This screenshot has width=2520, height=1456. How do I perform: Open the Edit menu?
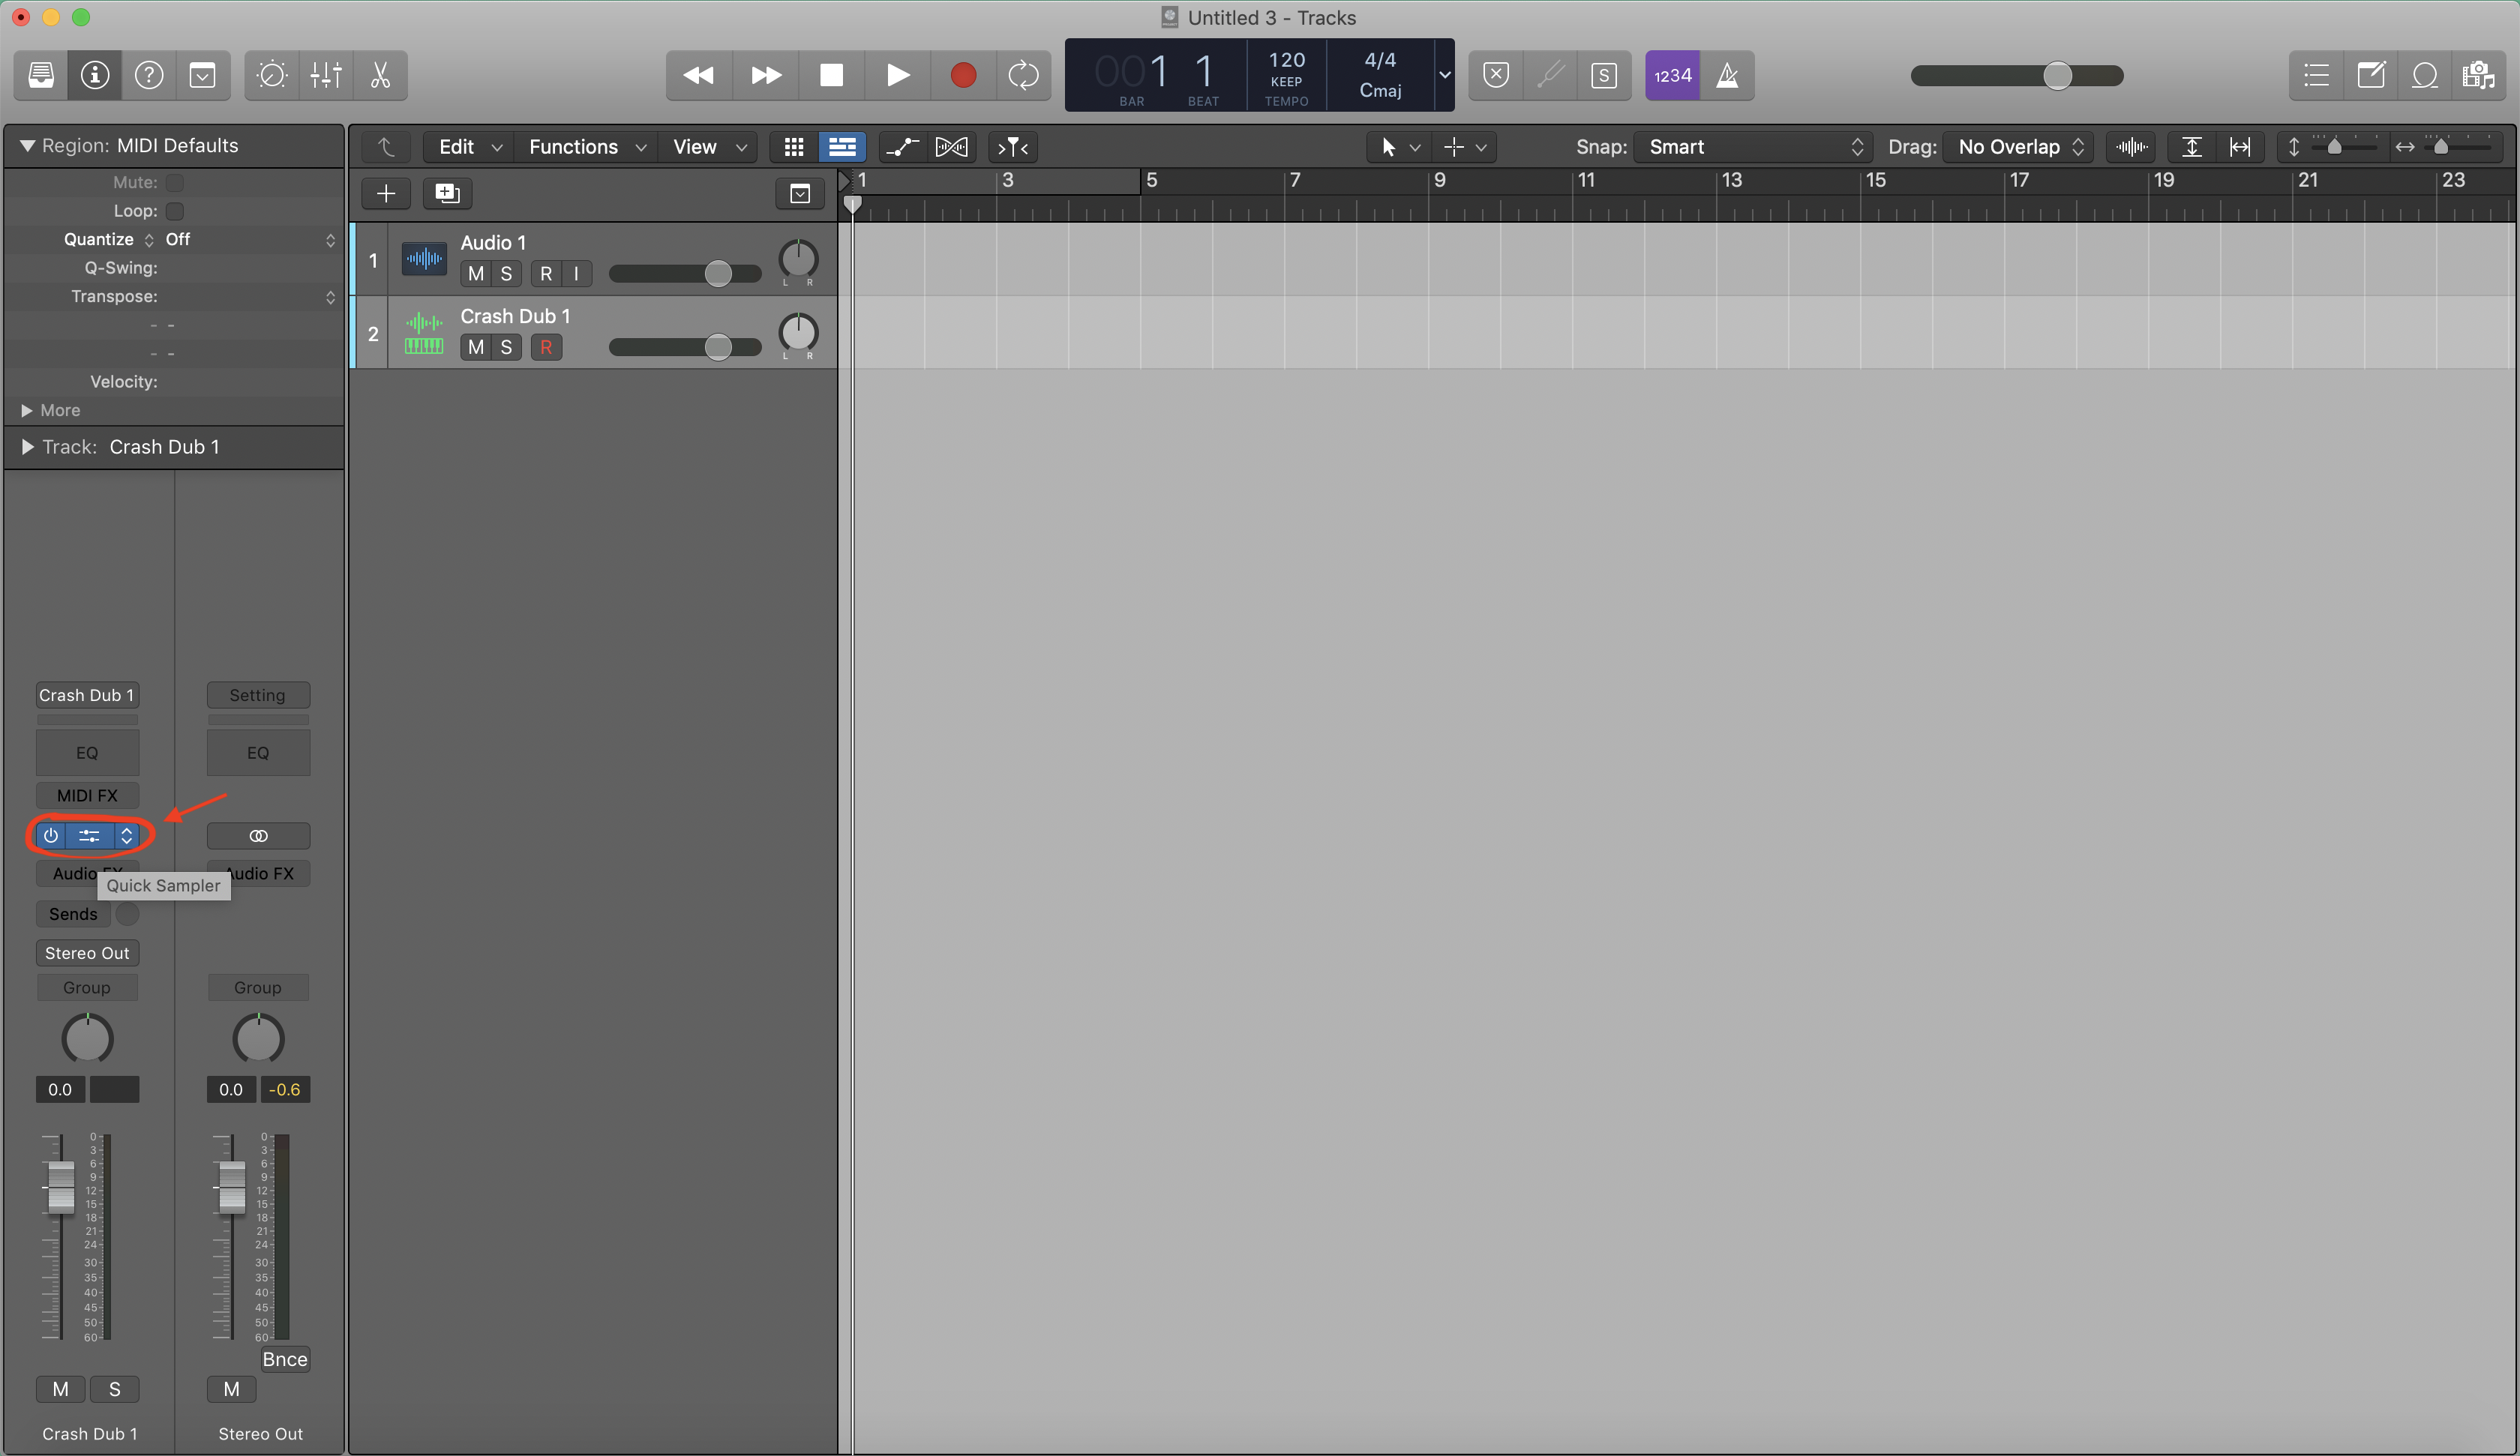tap(469, 147)
